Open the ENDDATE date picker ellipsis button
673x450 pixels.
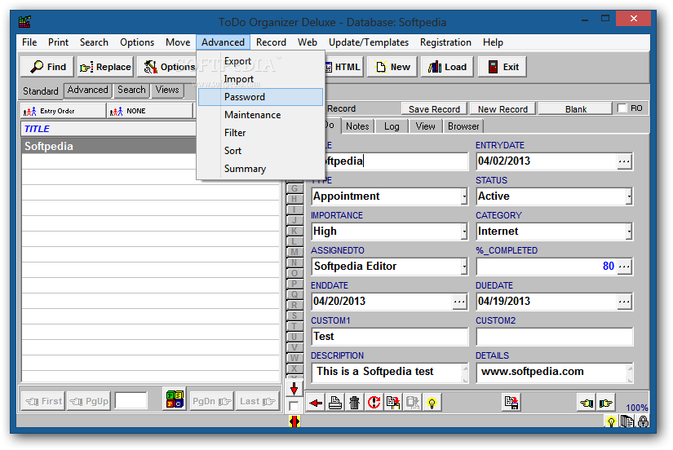pos(459,302)
